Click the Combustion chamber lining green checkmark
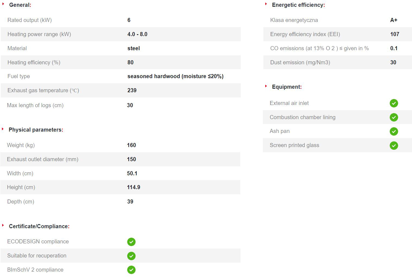412x280 pixels. tap(394, 117)
